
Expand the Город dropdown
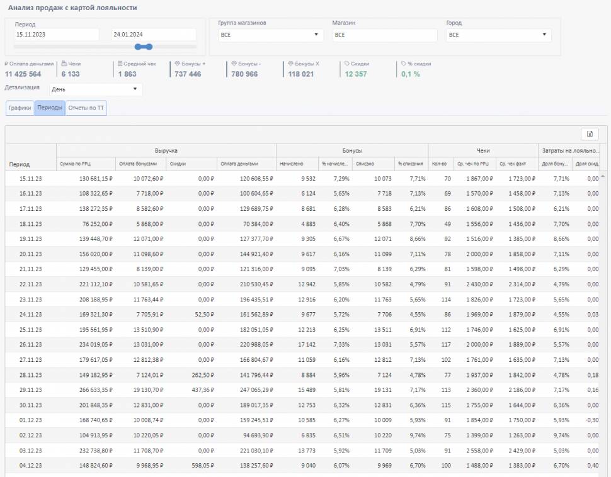click(498, 35)
